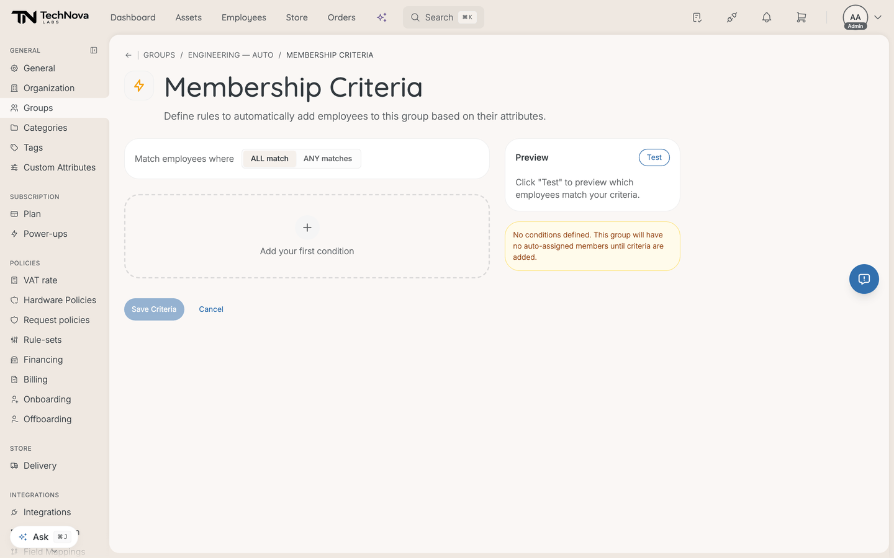
Task: Click the plus icon to add condition
Action: click(307, 228)
